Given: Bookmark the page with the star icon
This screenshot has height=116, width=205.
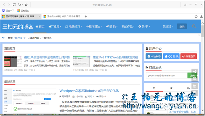Looking at the screenshot, I should [26, 5].
